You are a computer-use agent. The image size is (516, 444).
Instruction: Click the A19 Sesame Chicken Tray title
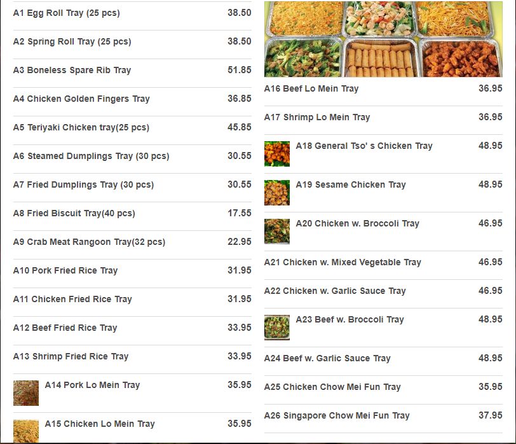[x=351, y=184]
